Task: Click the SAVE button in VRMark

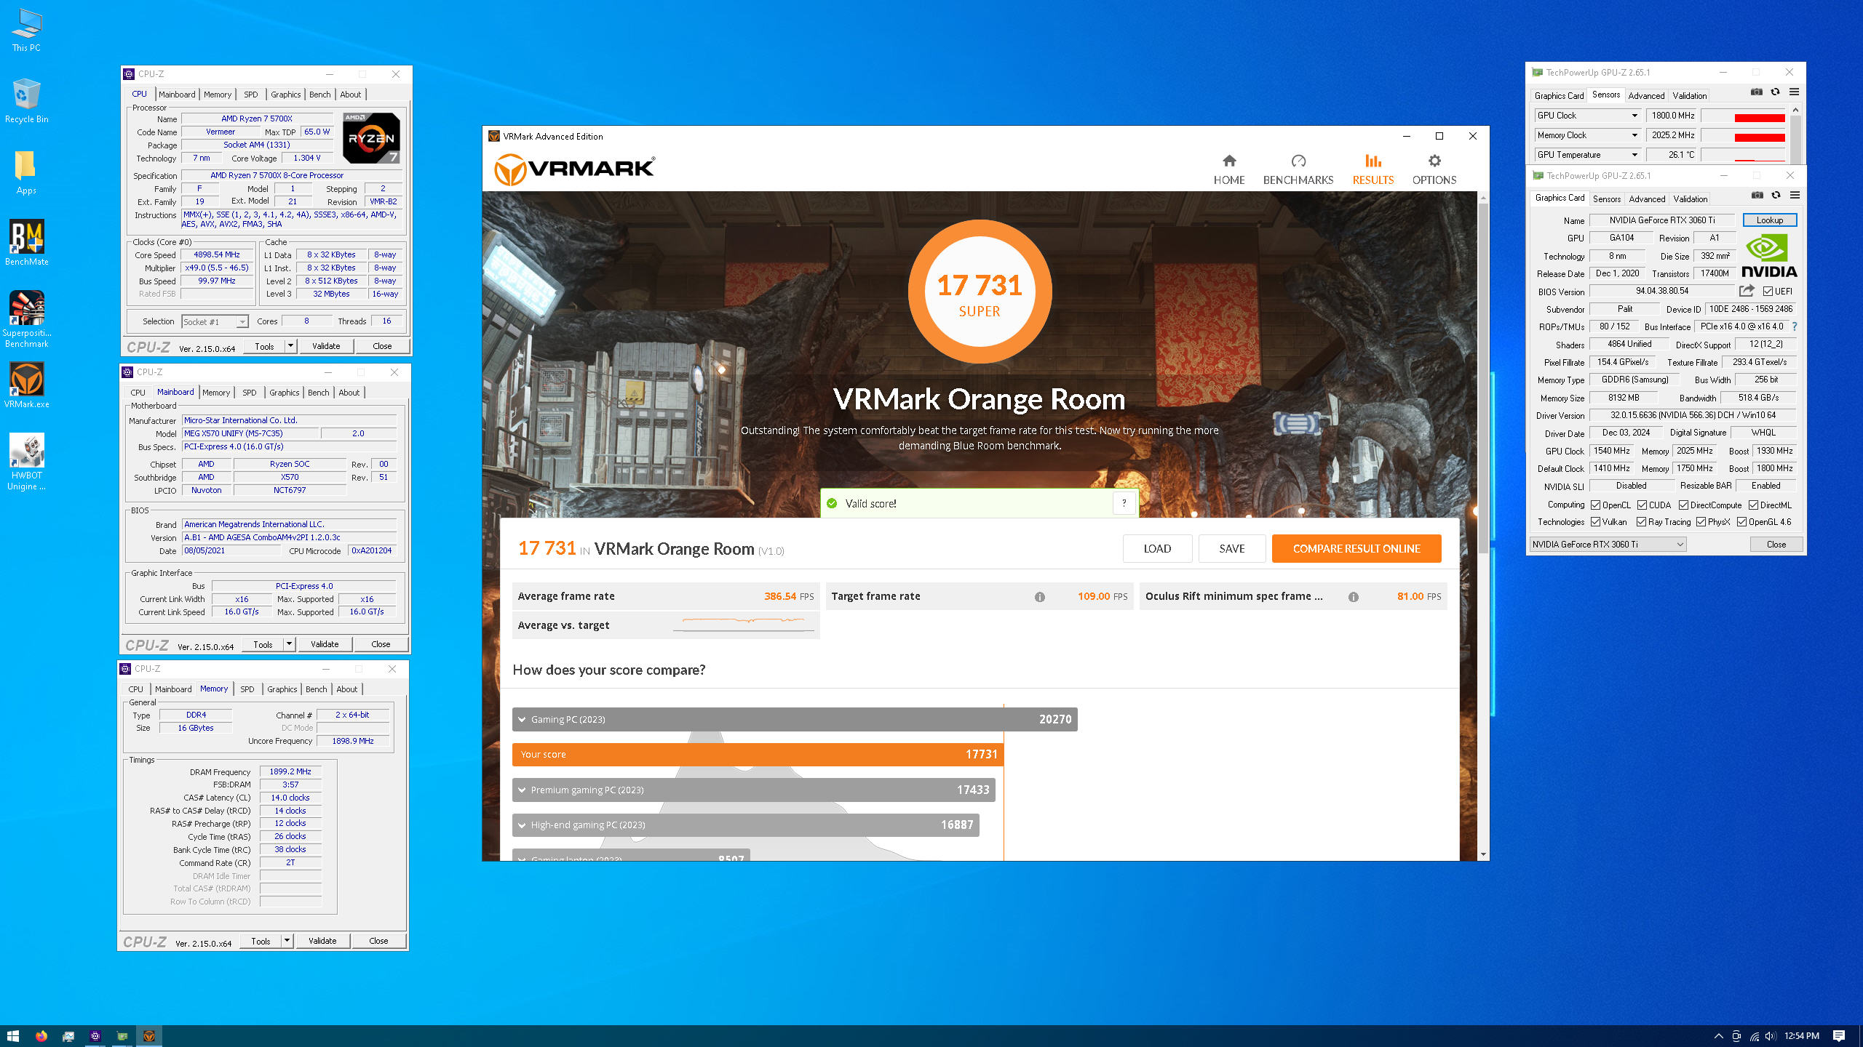Action: 1231,549
